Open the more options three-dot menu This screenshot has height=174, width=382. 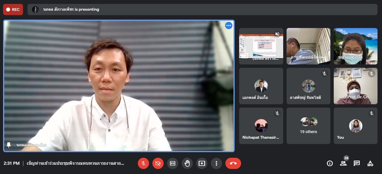[216, 163]
